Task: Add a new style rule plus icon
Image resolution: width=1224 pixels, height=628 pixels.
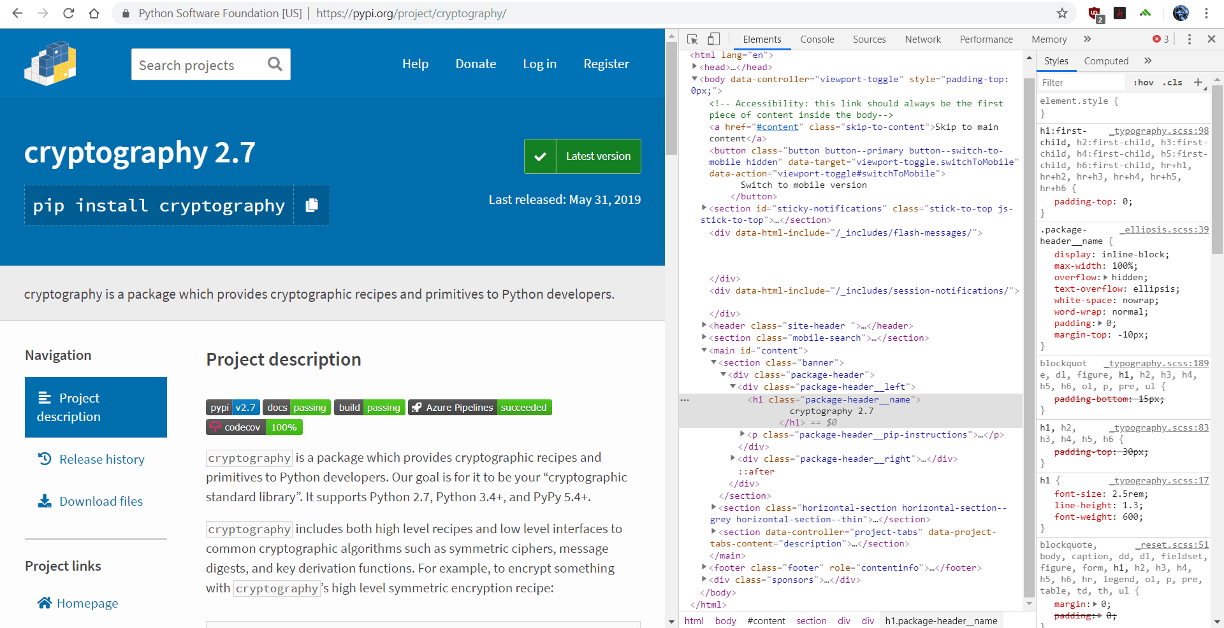Action: click(1198, 82)
